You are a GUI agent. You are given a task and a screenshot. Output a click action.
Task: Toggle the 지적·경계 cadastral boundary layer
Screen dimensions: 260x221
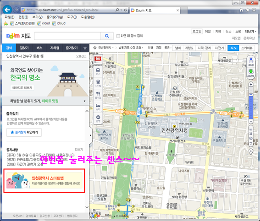click(204, 48)
